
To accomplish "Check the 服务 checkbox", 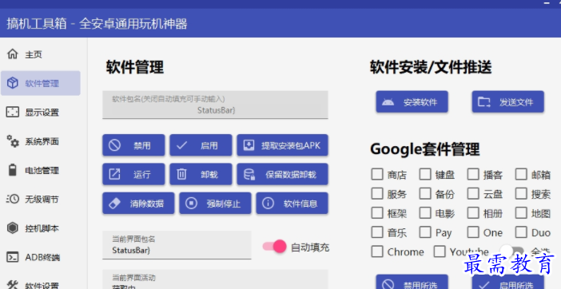I will tap(376, 194).
